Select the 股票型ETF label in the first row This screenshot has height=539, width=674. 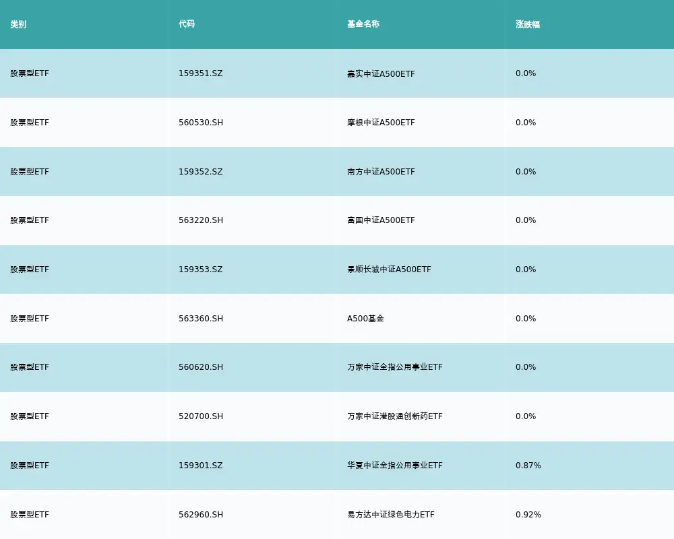click(x=28, y=73)
